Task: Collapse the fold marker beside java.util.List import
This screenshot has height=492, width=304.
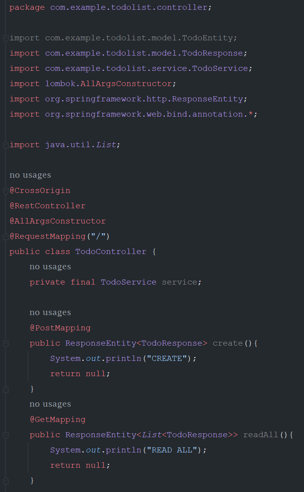Action: coord(5,145)
